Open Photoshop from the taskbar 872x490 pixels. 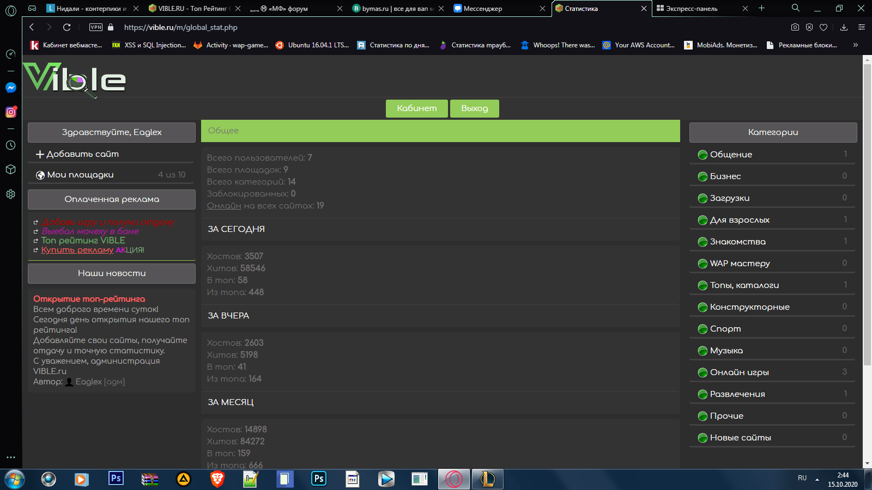point(116,479)
